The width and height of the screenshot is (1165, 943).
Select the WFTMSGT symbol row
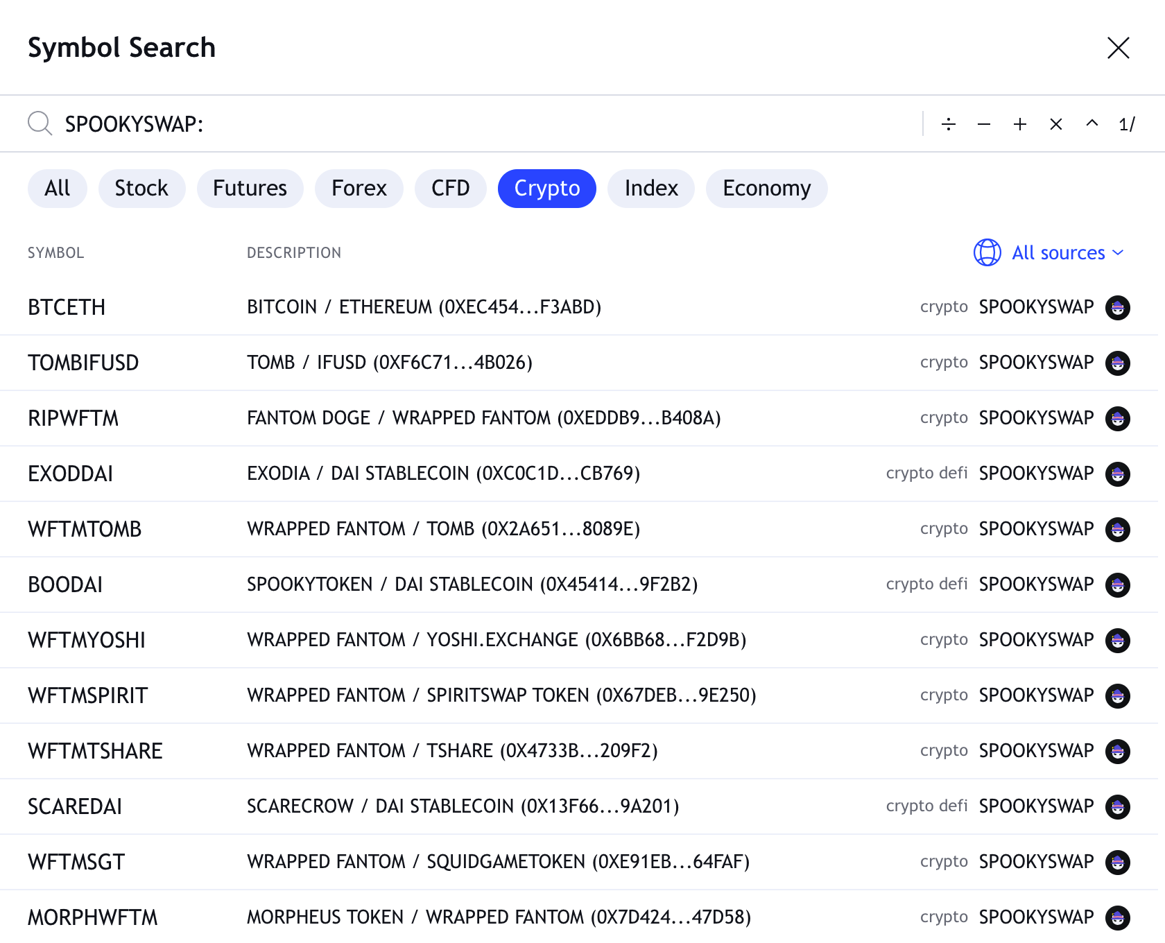pyautogui.click(x=579, y=862)
